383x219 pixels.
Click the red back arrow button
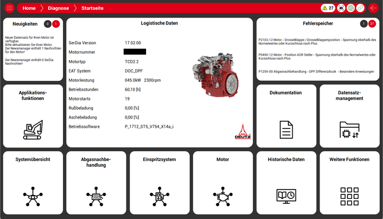coord(373,8)
